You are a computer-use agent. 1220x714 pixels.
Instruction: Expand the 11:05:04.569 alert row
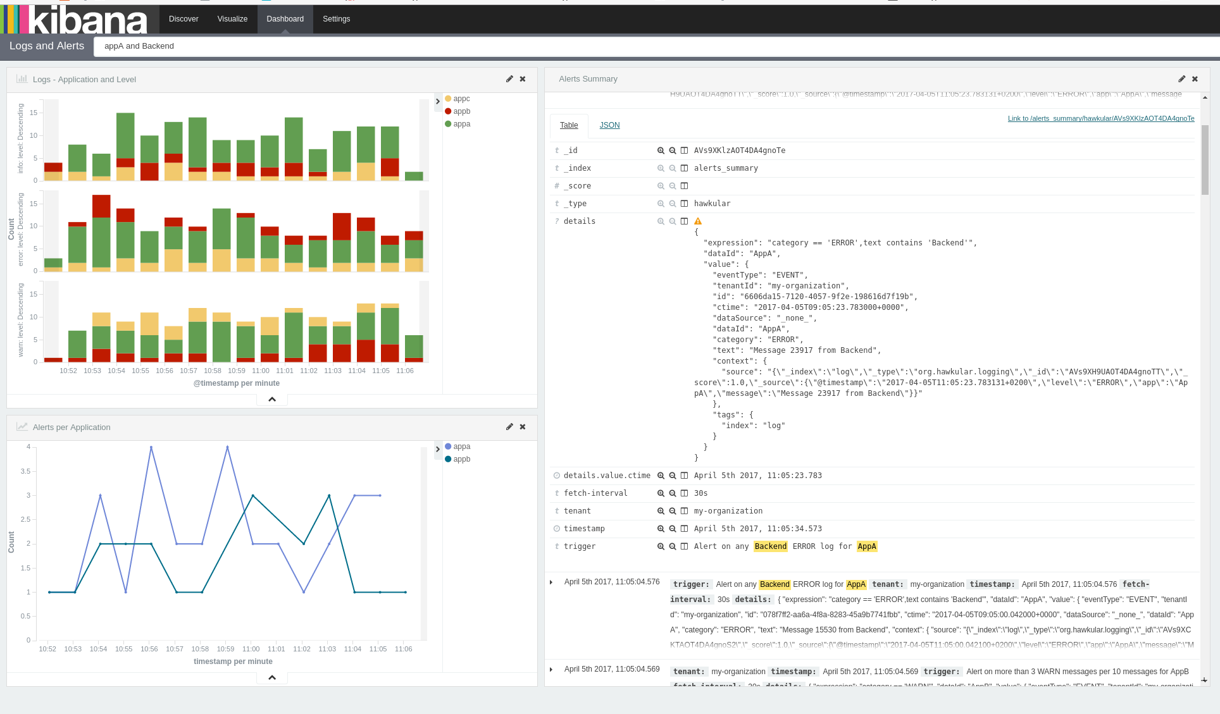pyautogui.click(x=551, y=670)
